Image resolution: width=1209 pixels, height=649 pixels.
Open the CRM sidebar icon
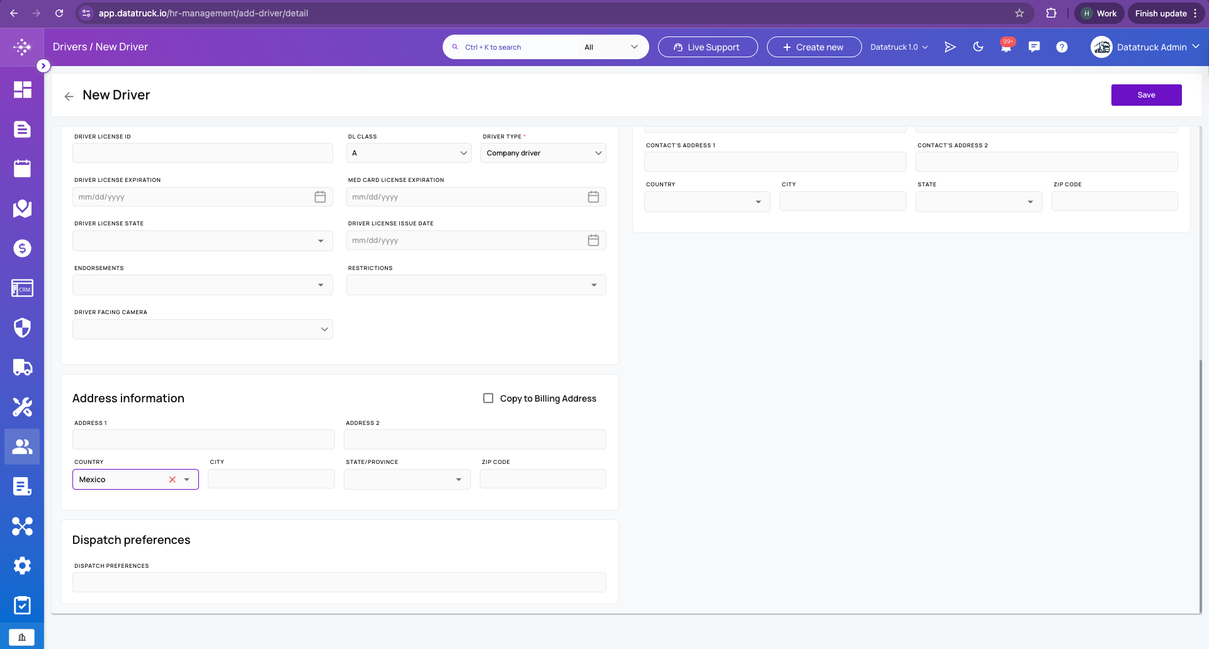(x=22, y=288)
